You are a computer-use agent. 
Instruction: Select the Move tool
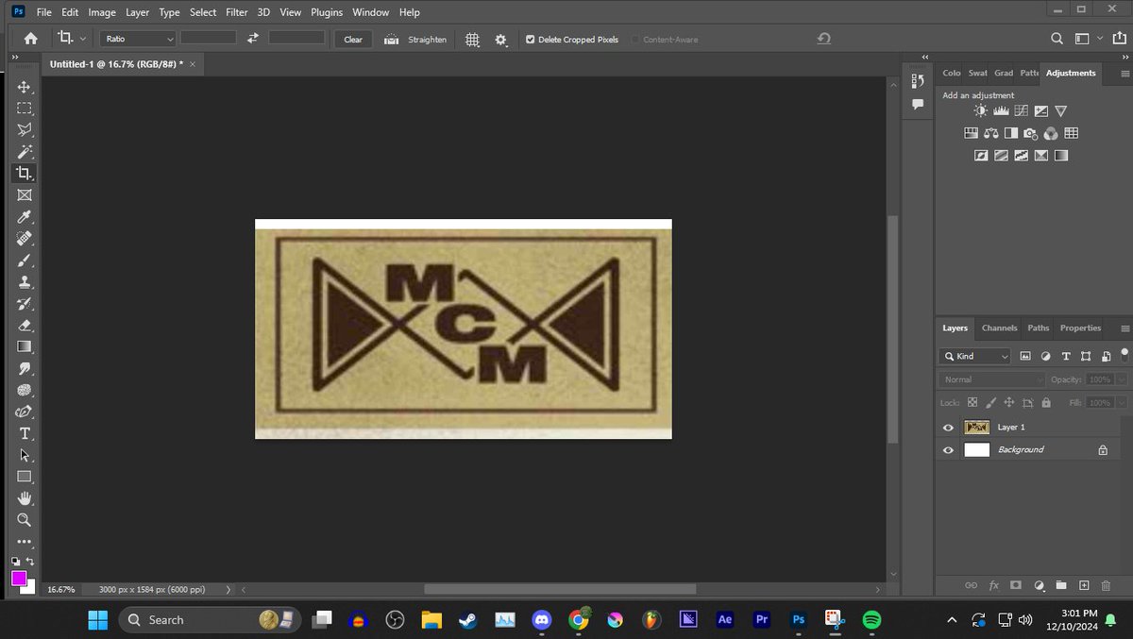25,86
